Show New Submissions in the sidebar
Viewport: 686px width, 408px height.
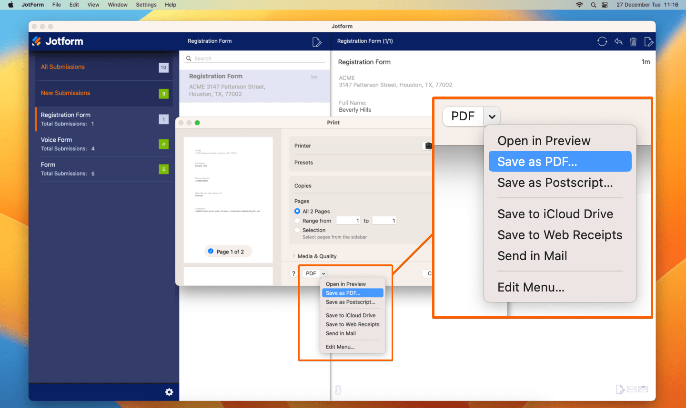point(104,94)
